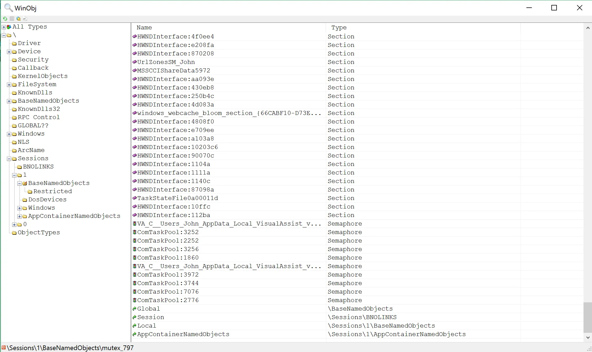Click the checked BaseNamedObjects folder icon under session 1
Viewport: 592px width, 352px height.
pos(25,183)
